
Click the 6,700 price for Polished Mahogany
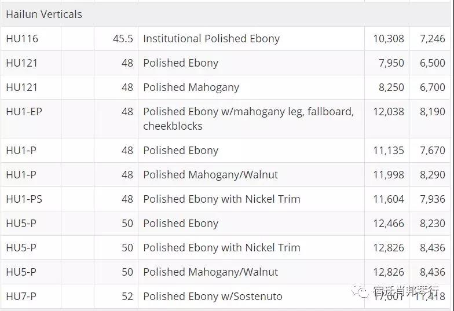tap(432, 87)
